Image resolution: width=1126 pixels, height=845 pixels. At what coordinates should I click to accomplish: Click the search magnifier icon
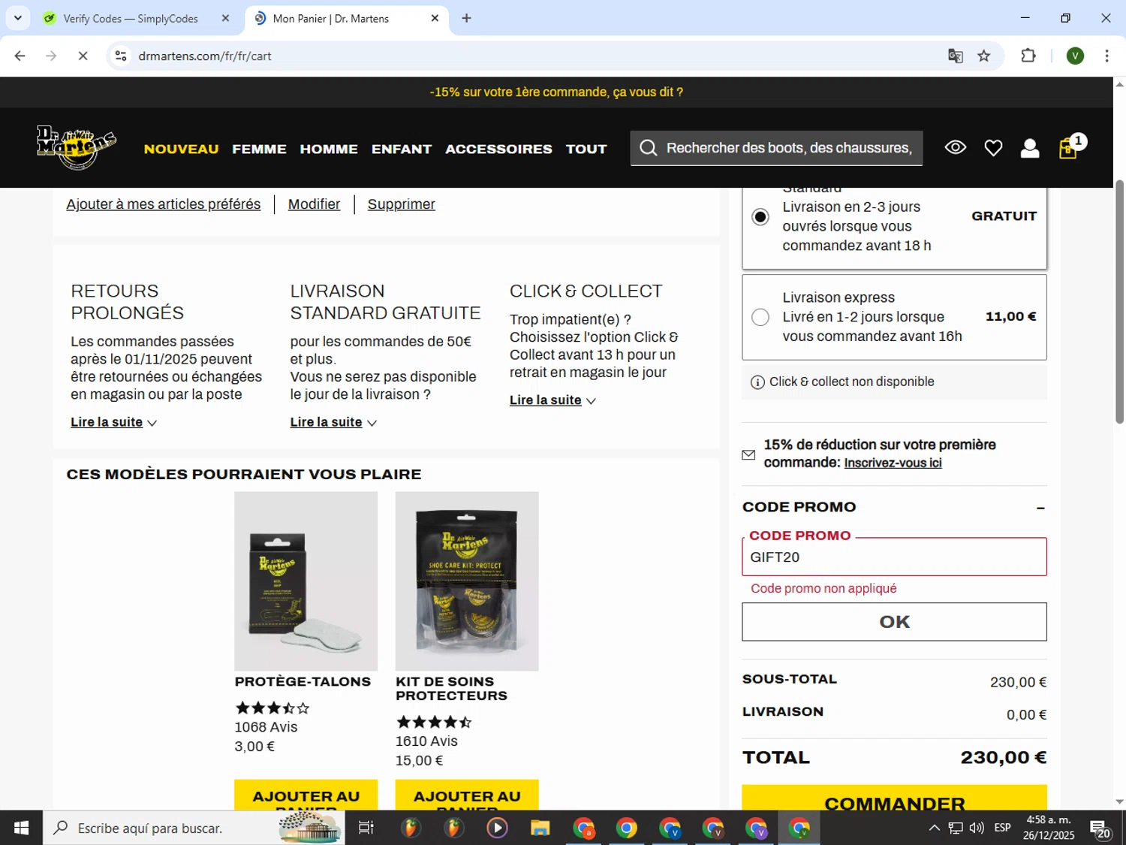tap(649, 148)
